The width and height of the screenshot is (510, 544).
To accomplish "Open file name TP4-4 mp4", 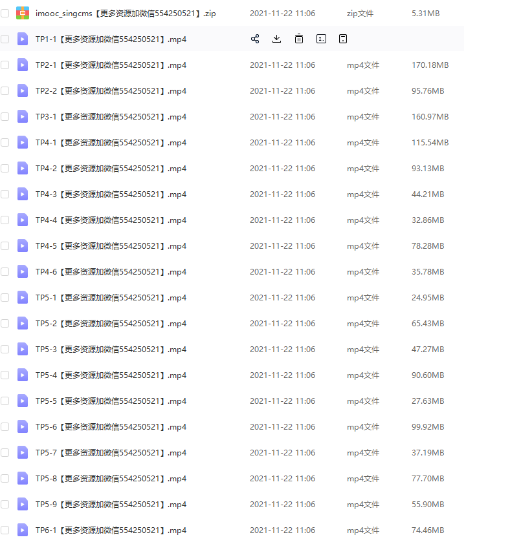I will pos(111,220).
